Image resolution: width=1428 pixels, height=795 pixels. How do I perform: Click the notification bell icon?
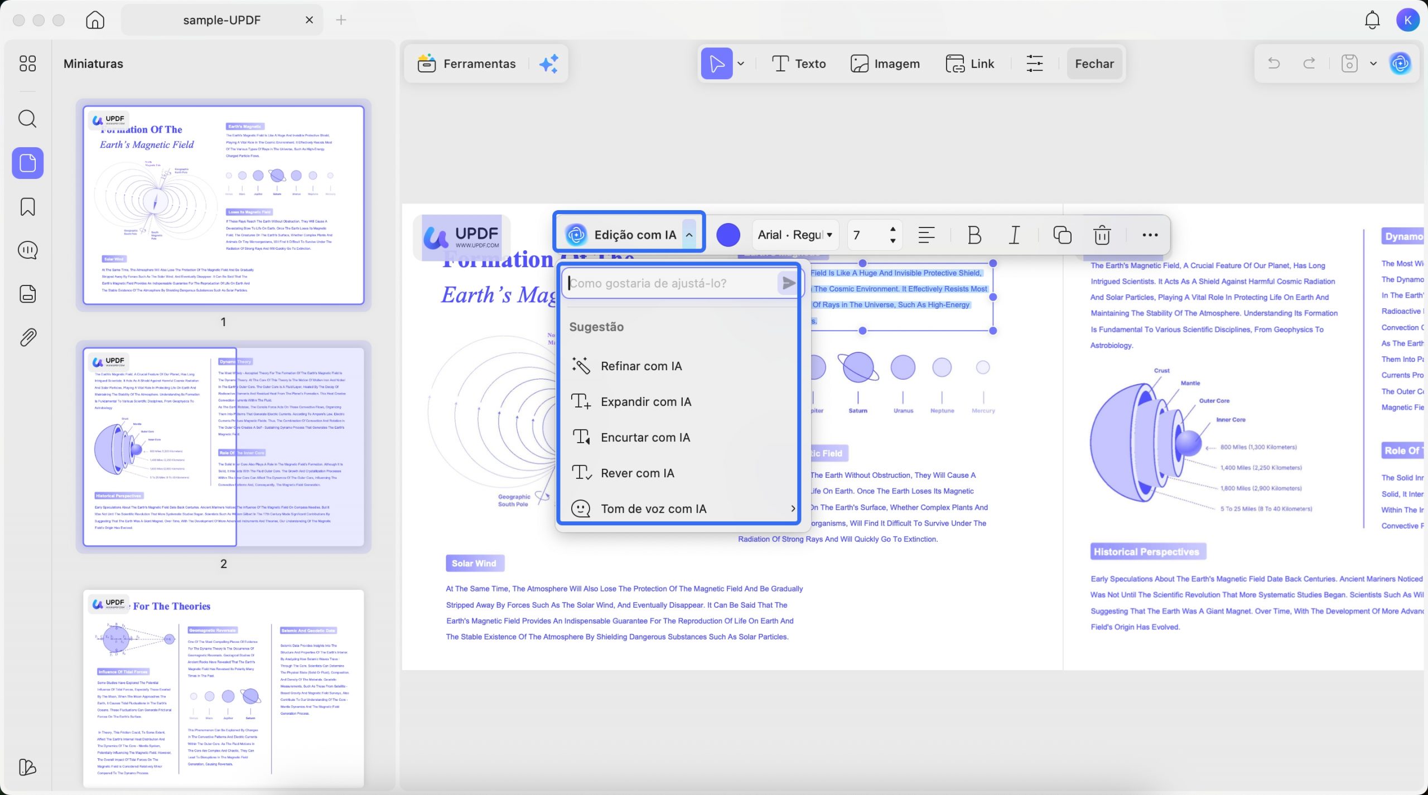(x=1372, y=20)
